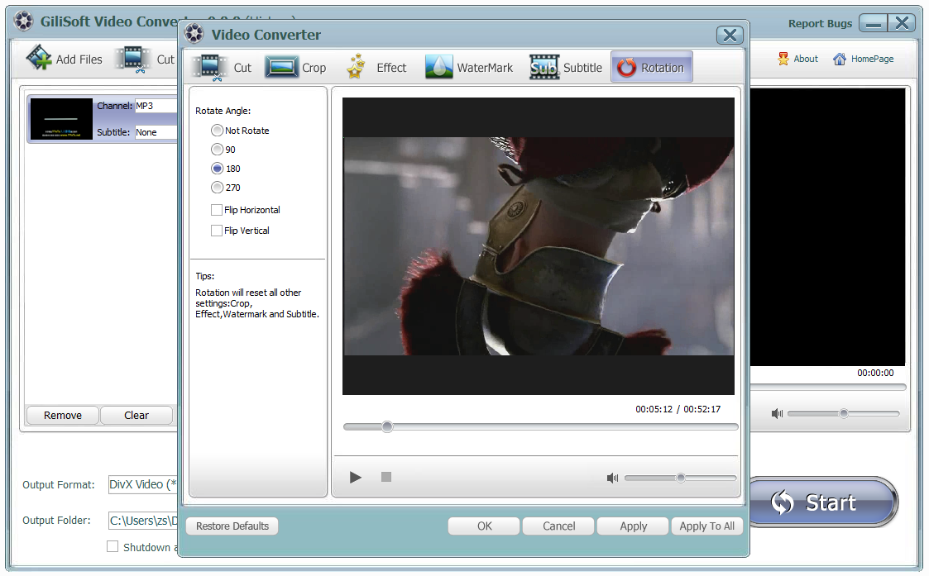This screenshot has height=576, width=929.
Task: Select the Effect tool
Action: tap(378, 67)
